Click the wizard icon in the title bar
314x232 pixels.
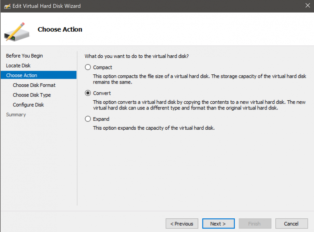[x=7, y=6]
